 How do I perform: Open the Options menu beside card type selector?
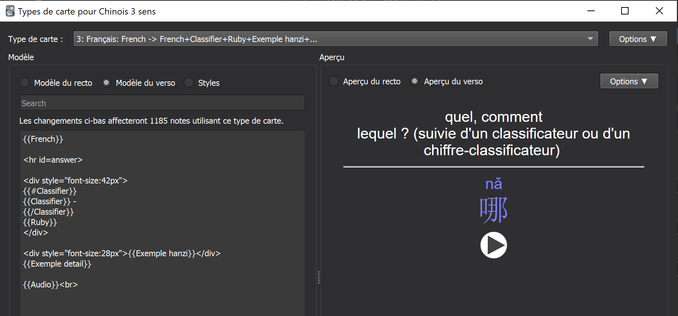click(x=638, y=39)
